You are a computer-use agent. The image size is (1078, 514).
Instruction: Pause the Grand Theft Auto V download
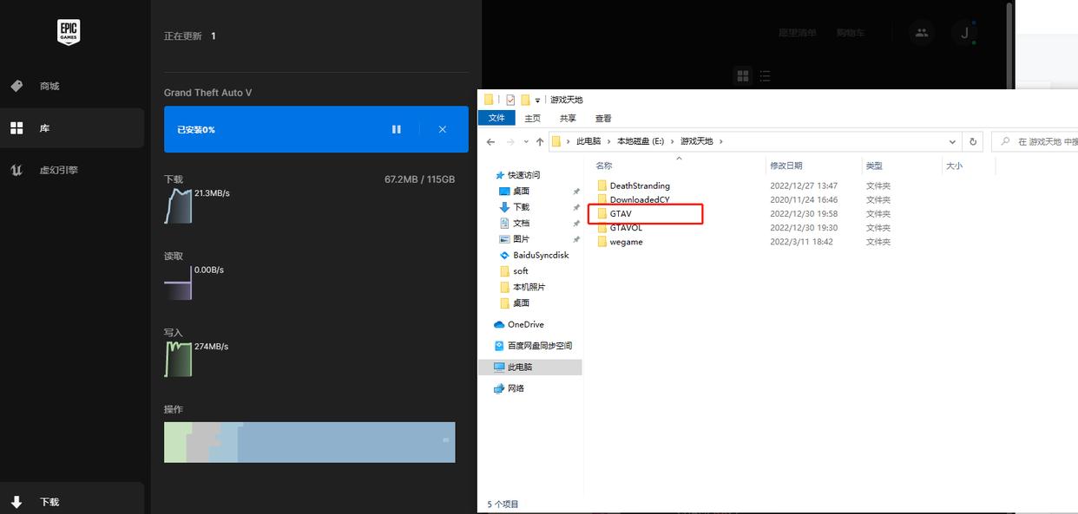click(397, 128)
